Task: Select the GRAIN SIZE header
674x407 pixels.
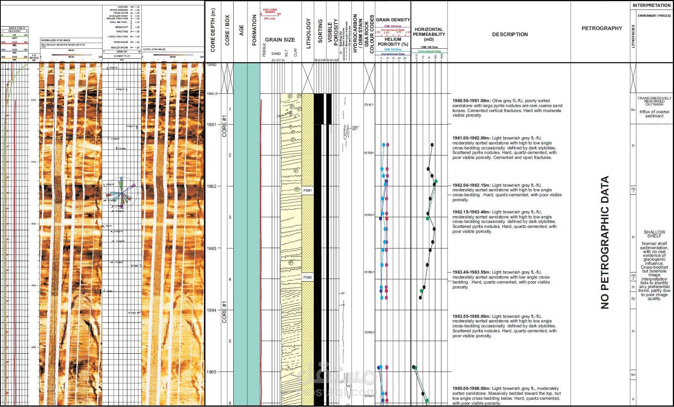Action: pos(280,40)
